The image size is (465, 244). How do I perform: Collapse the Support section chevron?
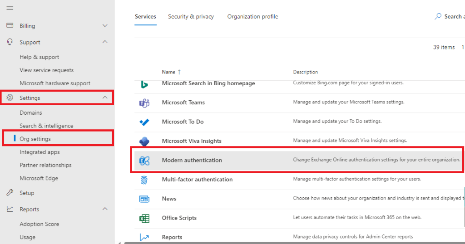point(105,42)
